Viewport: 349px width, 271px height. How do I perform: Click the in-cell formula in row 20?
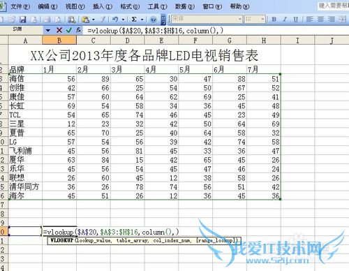(111, 232)
